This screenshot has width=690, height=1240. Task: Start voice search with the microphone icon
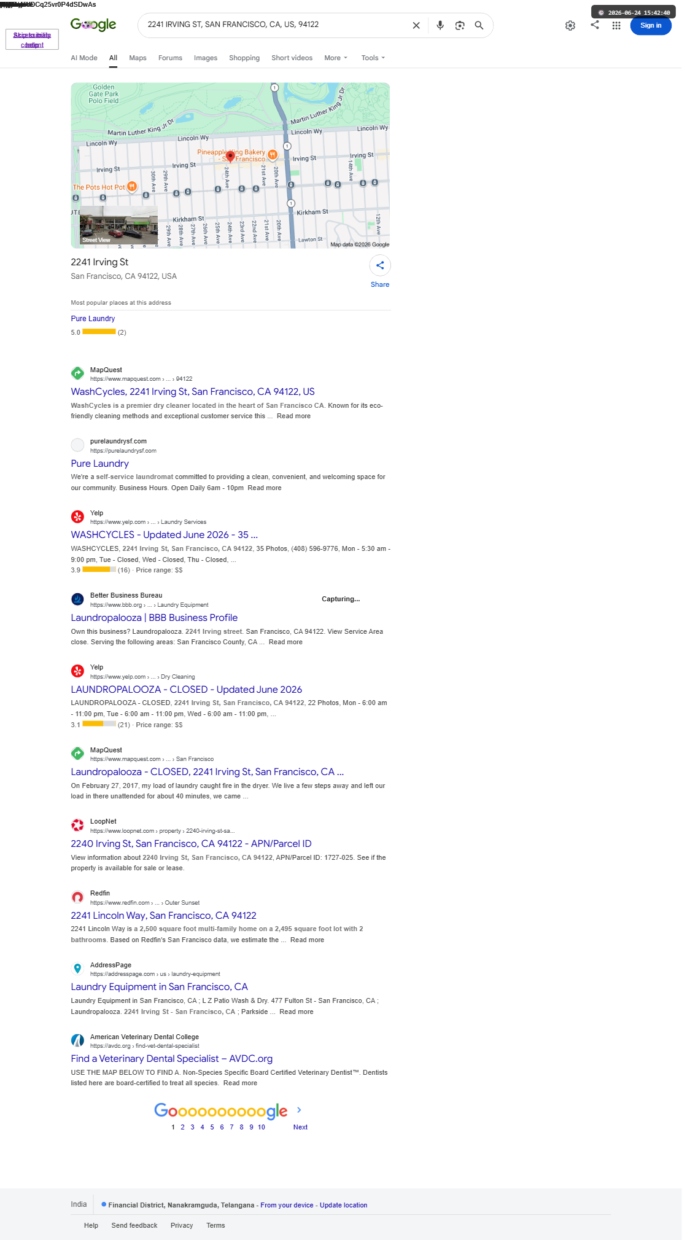click(440, 25)
